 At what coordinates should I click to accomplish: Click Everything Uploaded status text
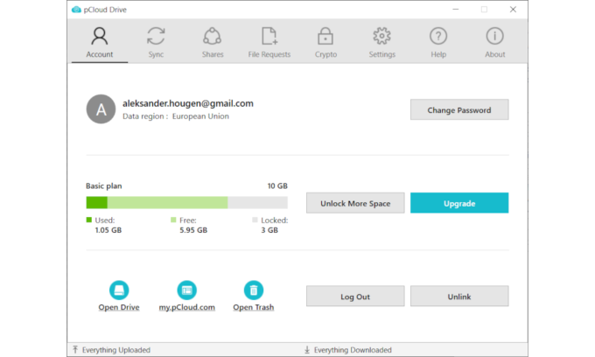click(116, 350)
